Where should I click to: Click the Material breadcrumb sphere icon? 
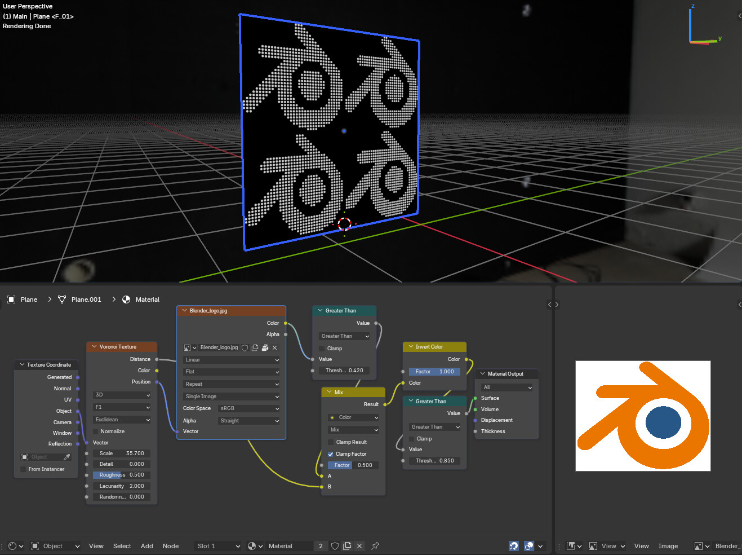126,299
